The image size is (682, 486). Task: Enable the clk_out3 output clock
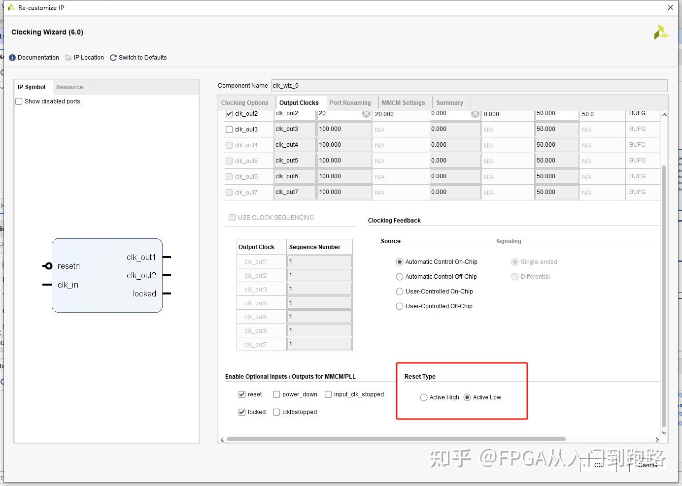[229, 129]
